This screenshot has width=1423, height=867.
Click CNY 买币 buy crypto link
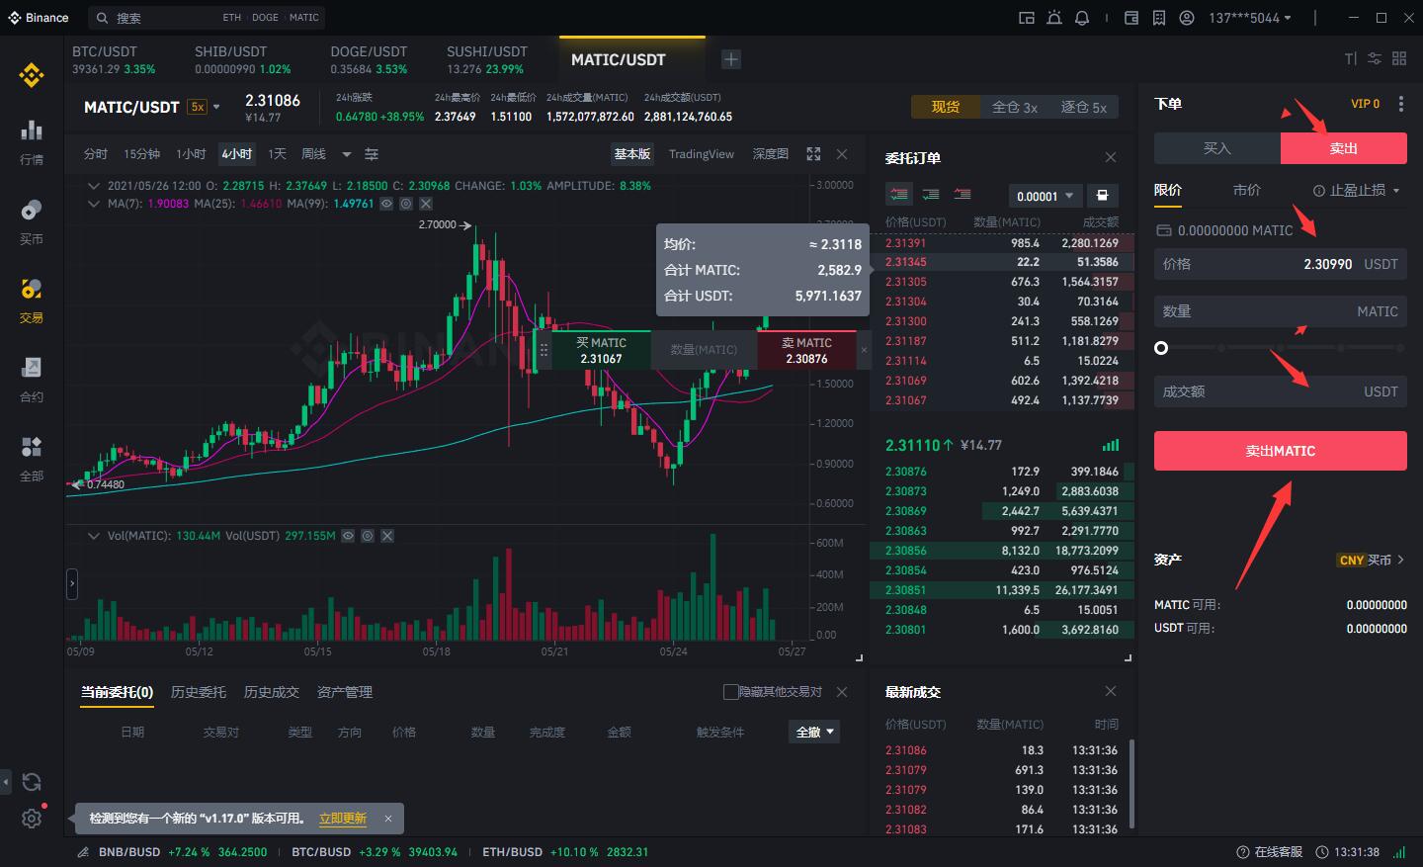pyautogui.click(x=1371, y=560)
